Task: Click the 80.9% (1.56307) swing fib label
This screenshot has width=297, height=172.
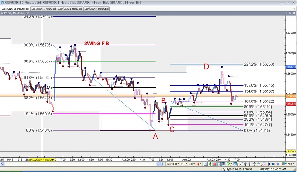Action: pyautogui.click(x=38, y=61)
